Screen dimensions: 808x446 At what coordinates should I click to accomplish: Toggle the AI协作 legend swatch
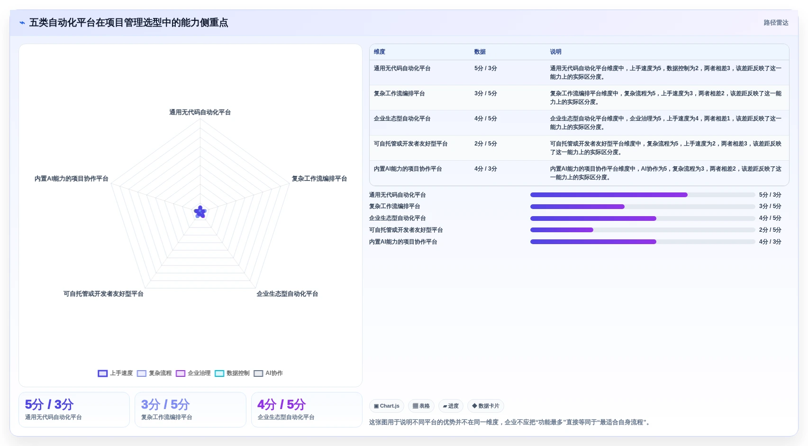(x=258, y=373)
